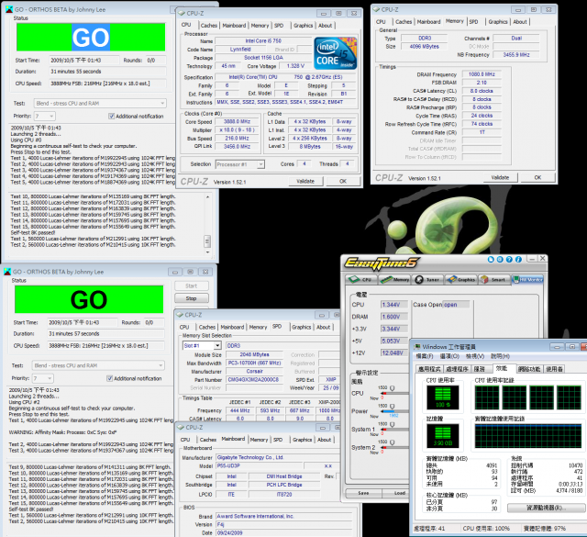Open the Slot #1 dropdown in CPU-Z SPD
Image resolution: width=587 pixels, height=537 pixels.
(202, 345)
